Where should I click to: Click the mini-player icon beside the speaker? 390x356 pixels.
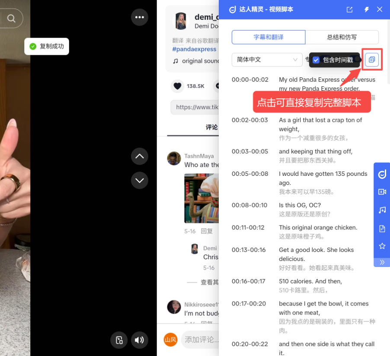[x=119, y=340]
